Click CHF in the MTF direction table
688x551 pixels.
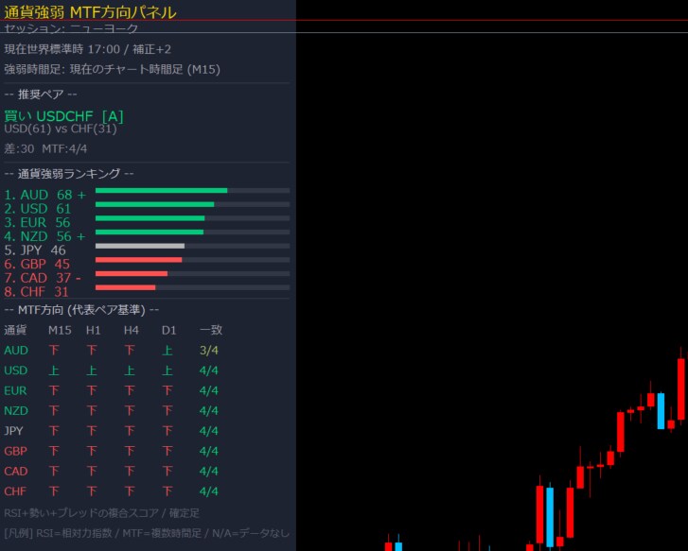(x=15, y=491)
